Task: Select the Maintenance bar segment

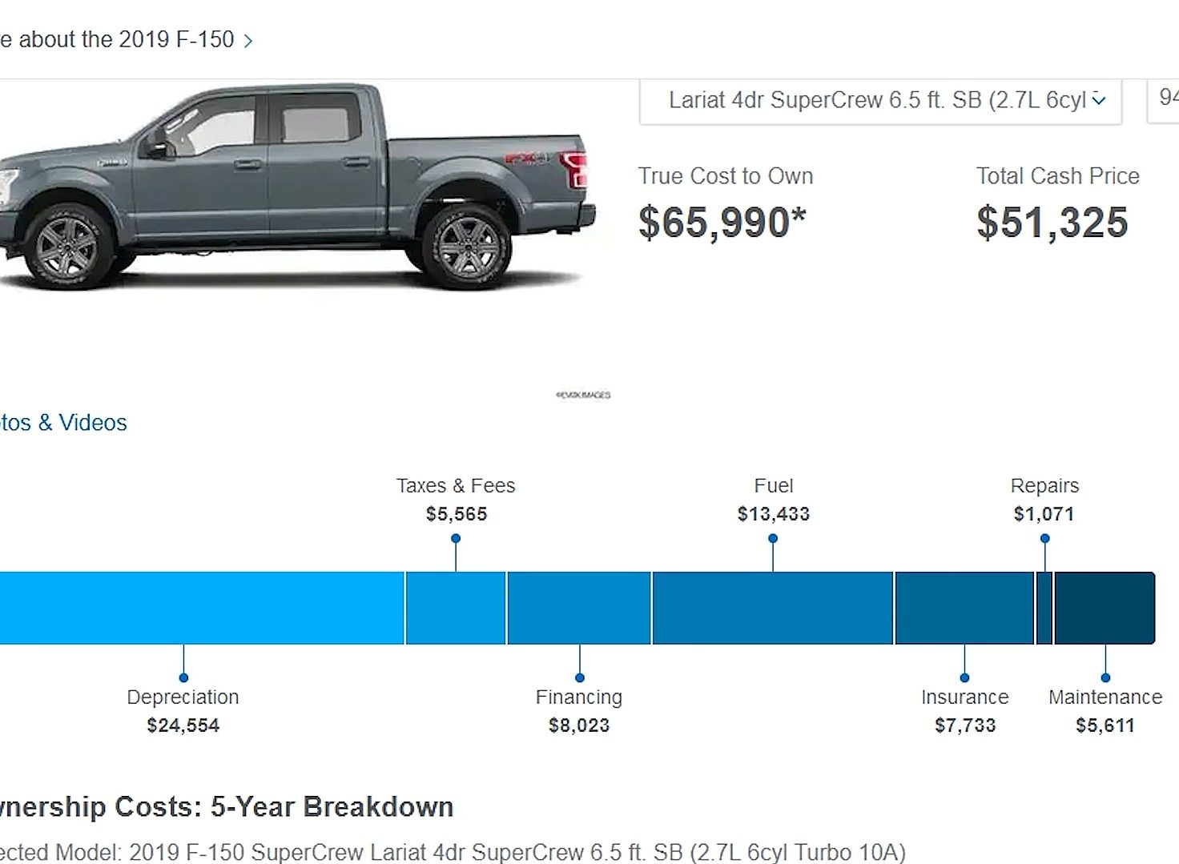Action: click(x=1105, y=608)
